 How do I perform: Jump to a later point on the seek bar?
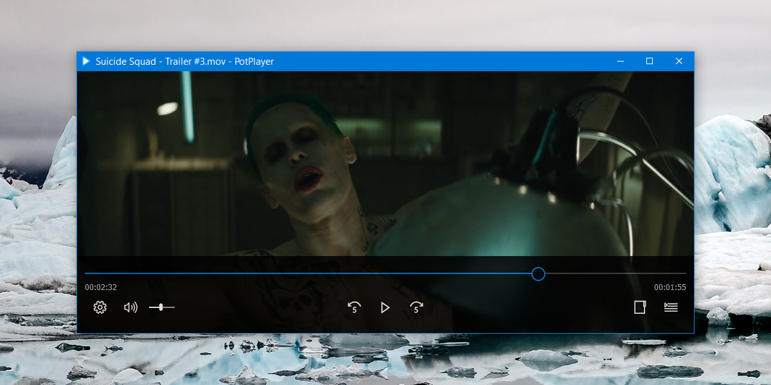point(616,274)
